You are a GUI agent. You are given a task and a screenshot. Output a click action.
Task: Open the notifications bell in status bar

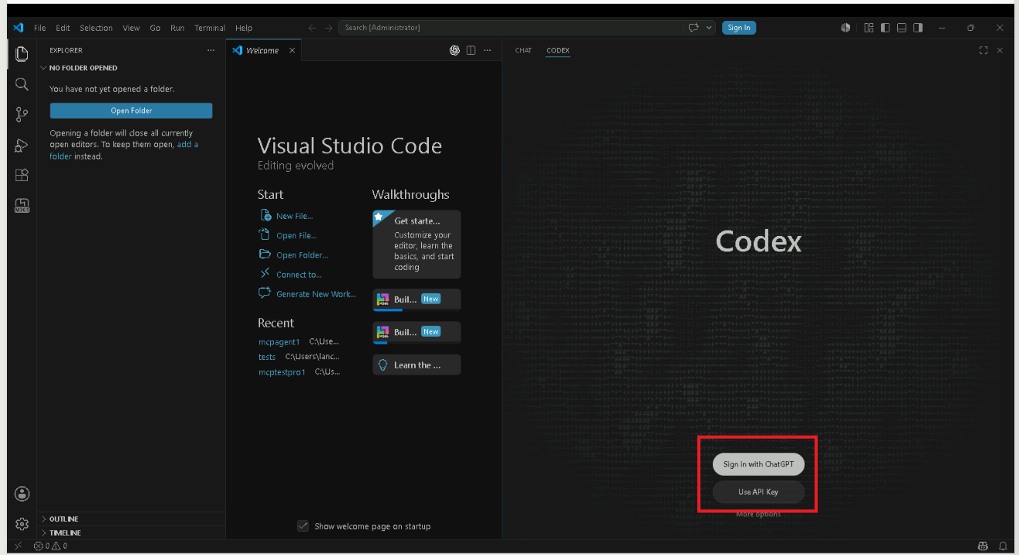point(1003,546)
